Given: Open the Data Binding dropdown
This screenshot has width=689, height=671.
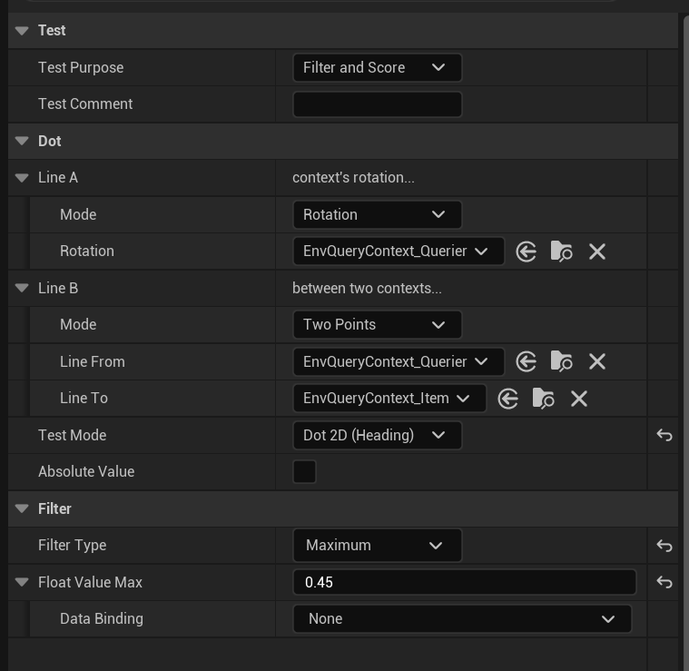Looking at the screenshot, I should [462, 619].
